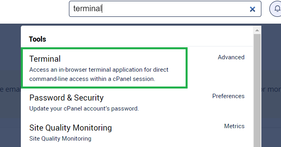Click the Tools section heading
Image resolution: width=281 pixels, height=147 pixels.
pos(37,39)
